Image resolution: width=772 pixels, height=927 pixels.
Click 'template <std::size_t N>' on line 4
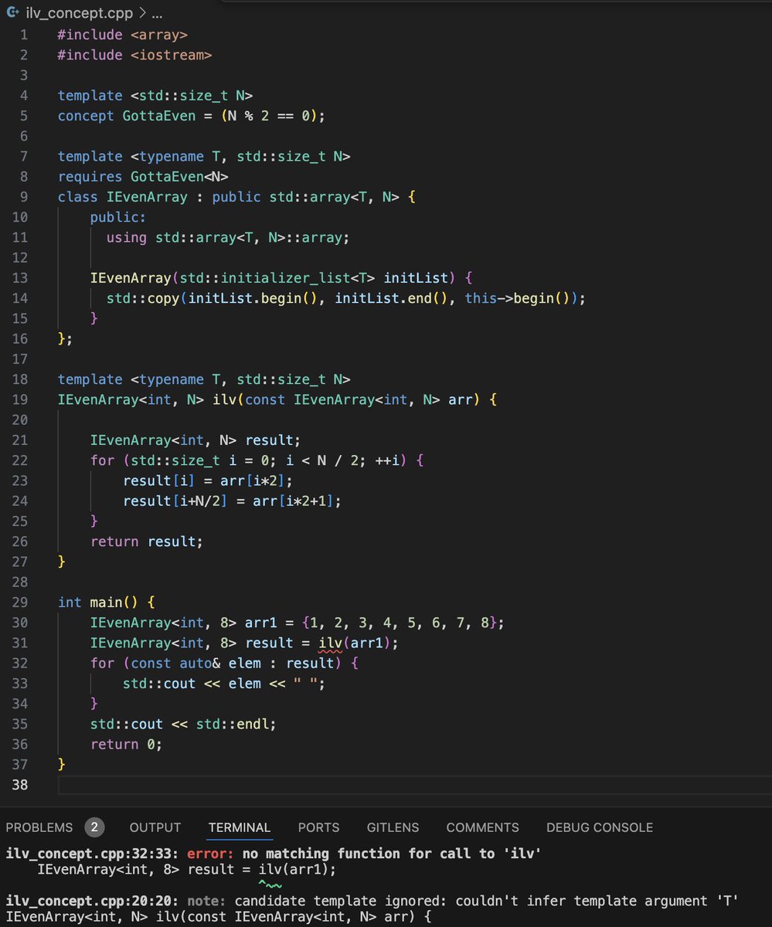point(155,96)
